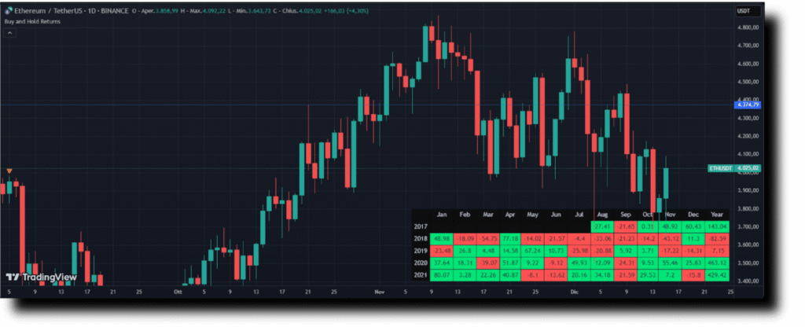Click the Nov label on the time axis
The image size is (805, 327).
click(380, 291)
